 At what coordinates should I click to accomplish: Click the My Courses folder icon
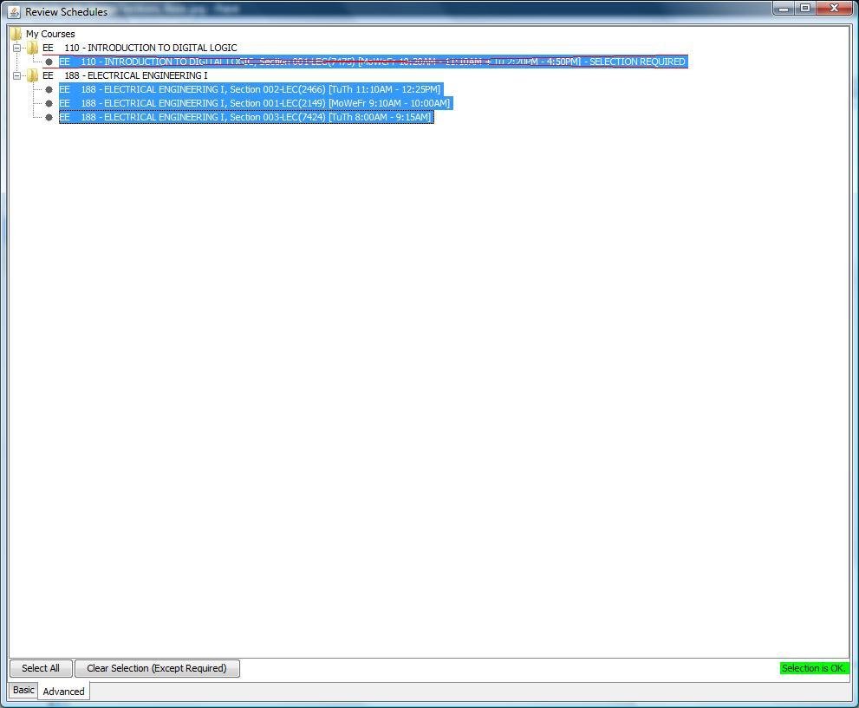15,34
